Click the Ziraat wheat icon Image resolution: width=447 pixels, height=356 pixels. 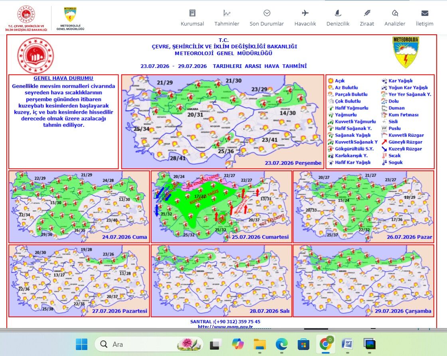[367, 13]
